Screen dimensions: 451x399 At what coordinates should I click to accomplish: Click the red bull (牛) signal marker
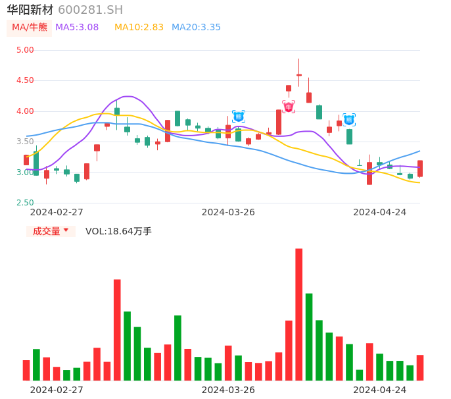pos(289,107)
